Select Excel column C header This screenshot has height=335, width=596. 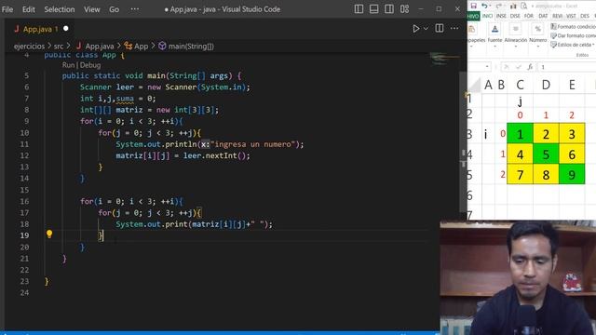[520, 85]
